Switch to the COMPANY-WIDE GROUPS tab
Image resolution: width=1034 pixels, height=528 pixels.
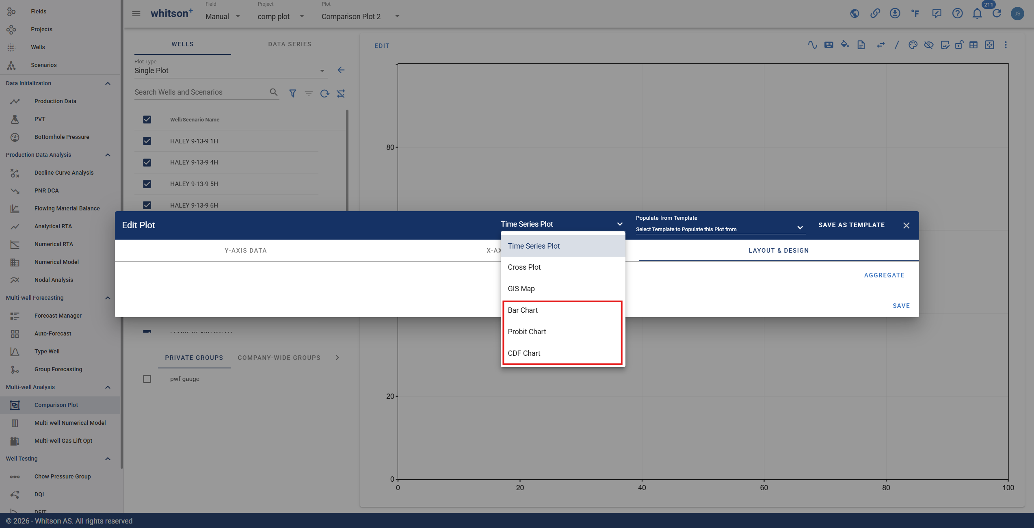(x=279, y=358)
